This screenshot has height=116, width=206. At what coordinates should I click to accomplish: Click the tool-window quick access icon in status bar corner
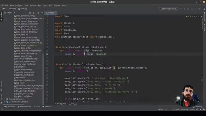click(x=2, y=110)
